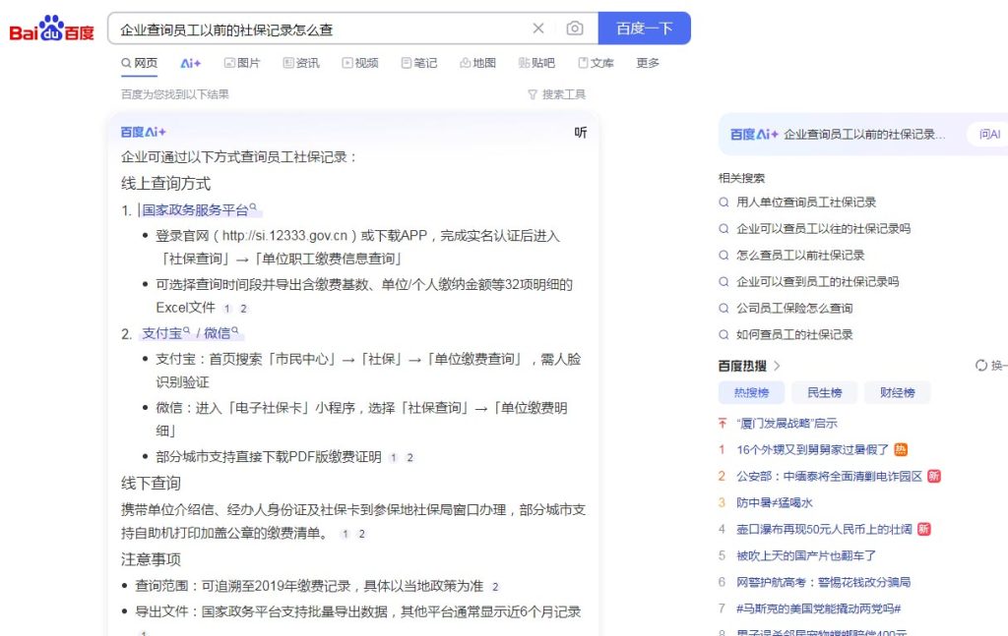Search 公司员工保险怎么查询

[794, 308]
